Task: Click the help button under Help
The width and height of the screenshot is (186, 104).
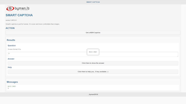Action: pyautogui.click(x=93, y=72)
